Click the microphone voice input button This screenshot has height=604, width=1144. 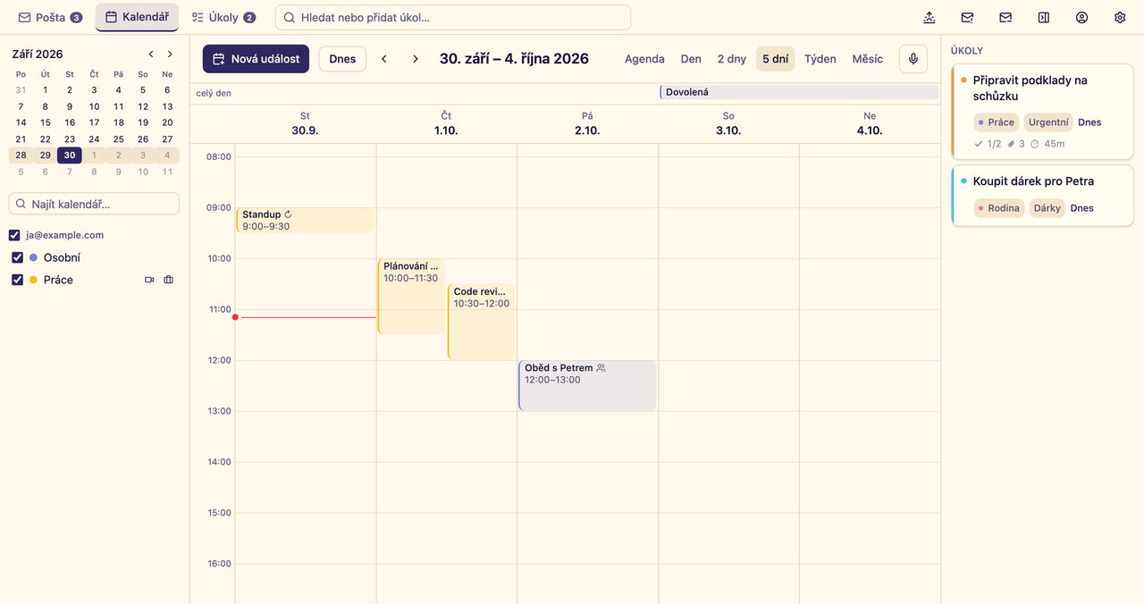point(913,59)
